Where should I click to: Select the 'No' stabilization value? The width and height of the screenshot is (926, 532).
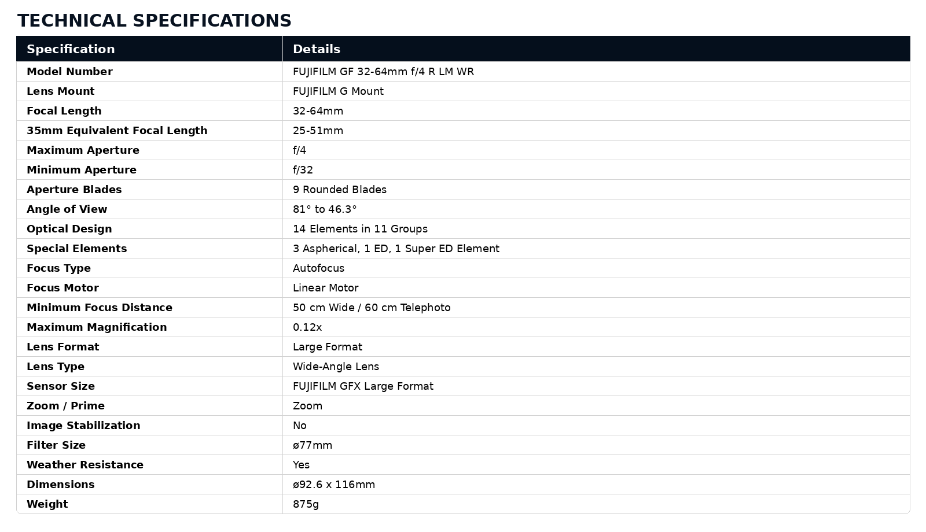(x=300, y=426)
